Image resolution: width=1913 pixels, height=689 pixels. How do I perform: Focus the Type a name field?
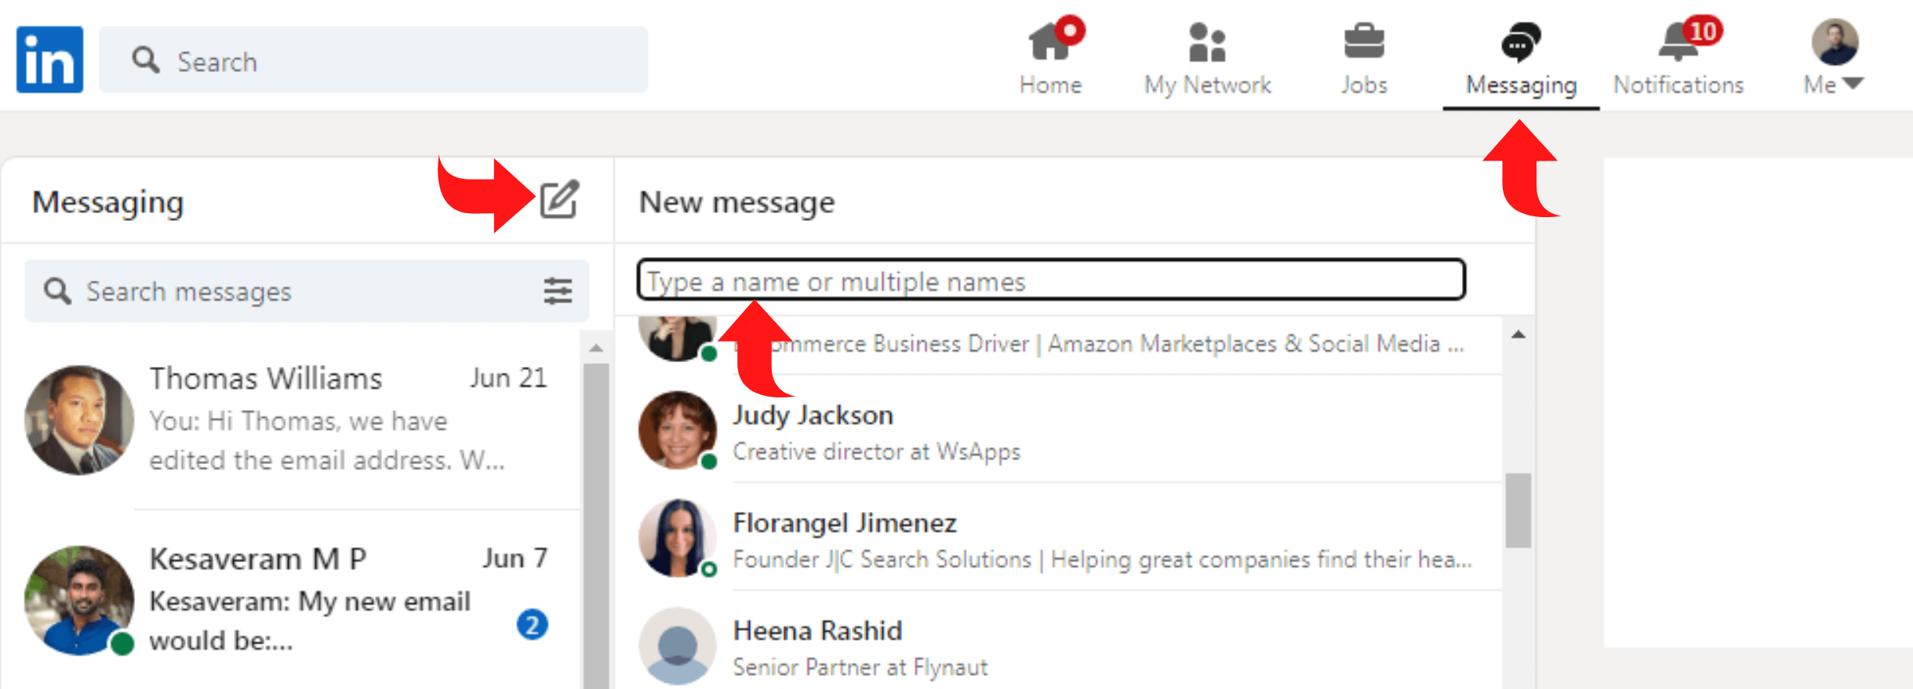pos(1051,281)
